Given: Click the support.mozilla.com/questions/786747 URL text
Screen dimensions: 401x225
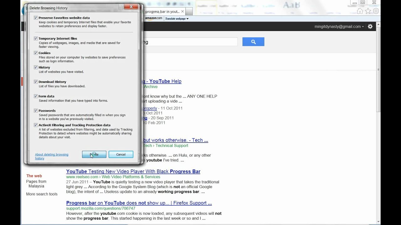Looking at the screenshot, I should pyautogui.click(x=101, y=208).
